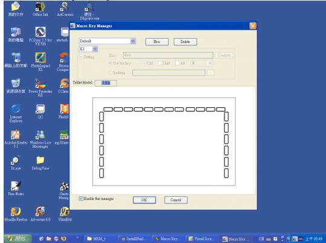Select the DebugView folder icon
Image resolution: width=326 pixels, height=243 pixels.
pyautogui.click(x=41, y=163)
